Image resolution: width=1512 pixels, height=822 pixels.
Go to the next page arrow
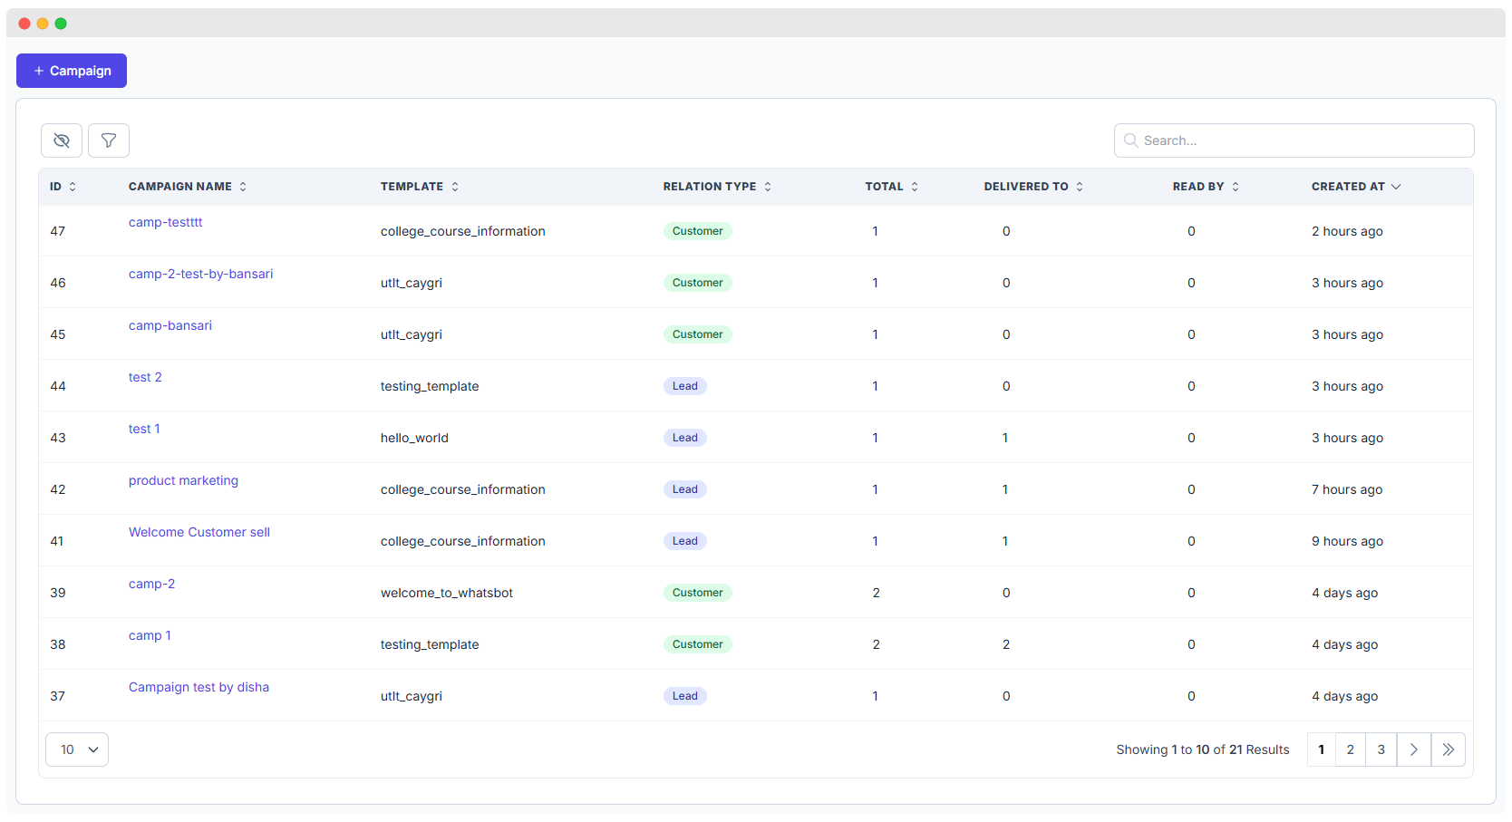pyautogui.click(x=1413, y=749)
